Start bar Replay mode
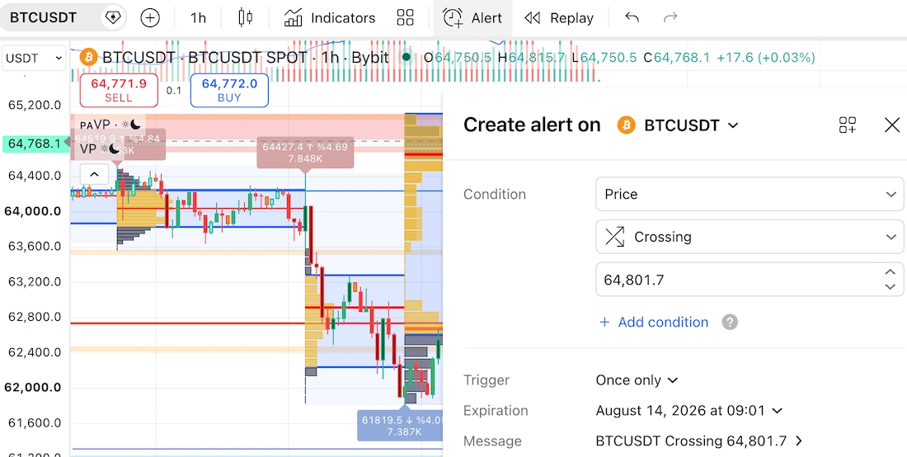This screenshot has width=907, height=457. pyautogui.click(x=559, y=18)
